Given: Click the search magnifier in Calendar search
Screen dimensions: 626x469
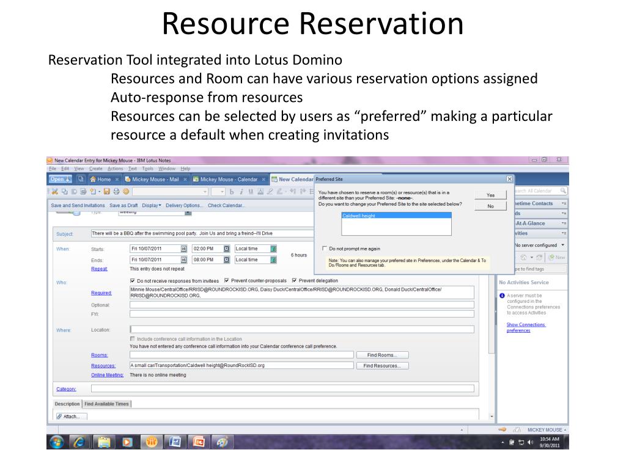Looking at the screenshot, I should coord(562,191).
